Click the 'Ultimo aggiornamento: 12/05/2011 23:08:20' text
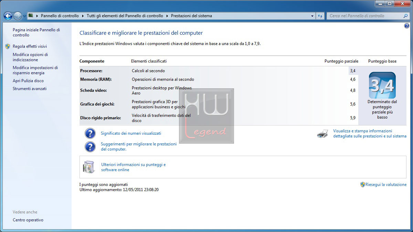 click(119, 190)
